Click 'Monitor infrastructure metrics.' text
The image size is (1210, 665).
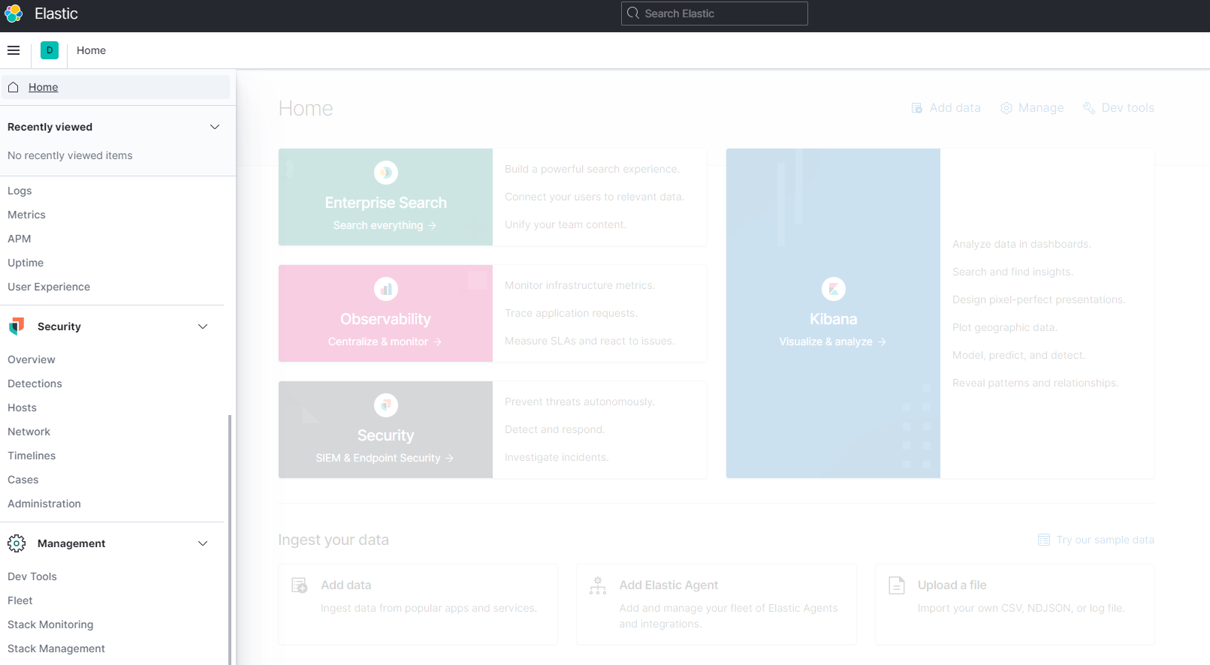(580, 285)
